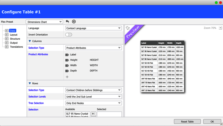Click the Width attribute tag icon
This screenshot has height=126, width=223.
[x=67, y=65]
